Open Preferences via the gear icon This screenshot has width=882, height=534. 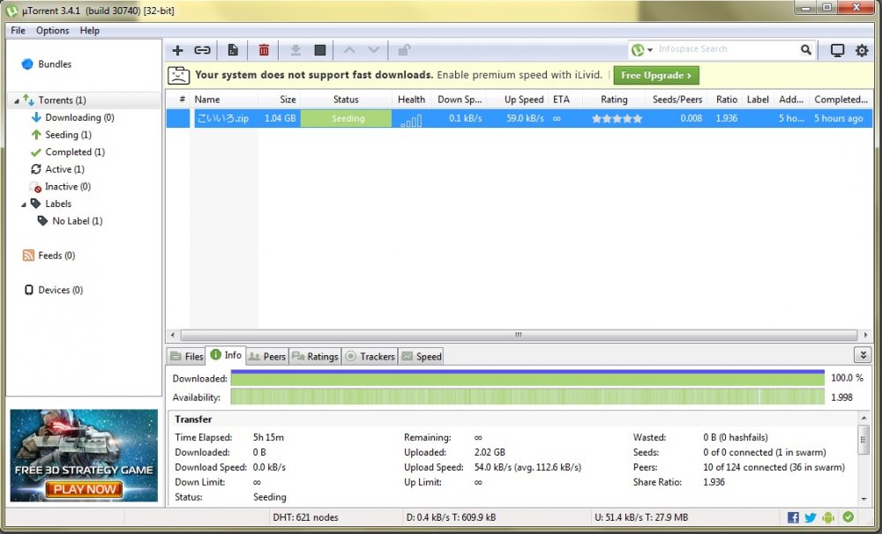pyautogui.click(x=862, y=50)
